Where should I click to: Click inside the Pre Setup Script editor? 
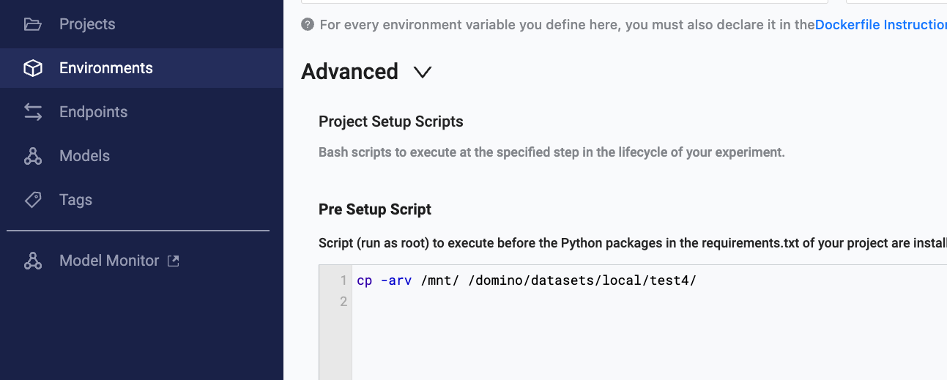click(649, 322)
